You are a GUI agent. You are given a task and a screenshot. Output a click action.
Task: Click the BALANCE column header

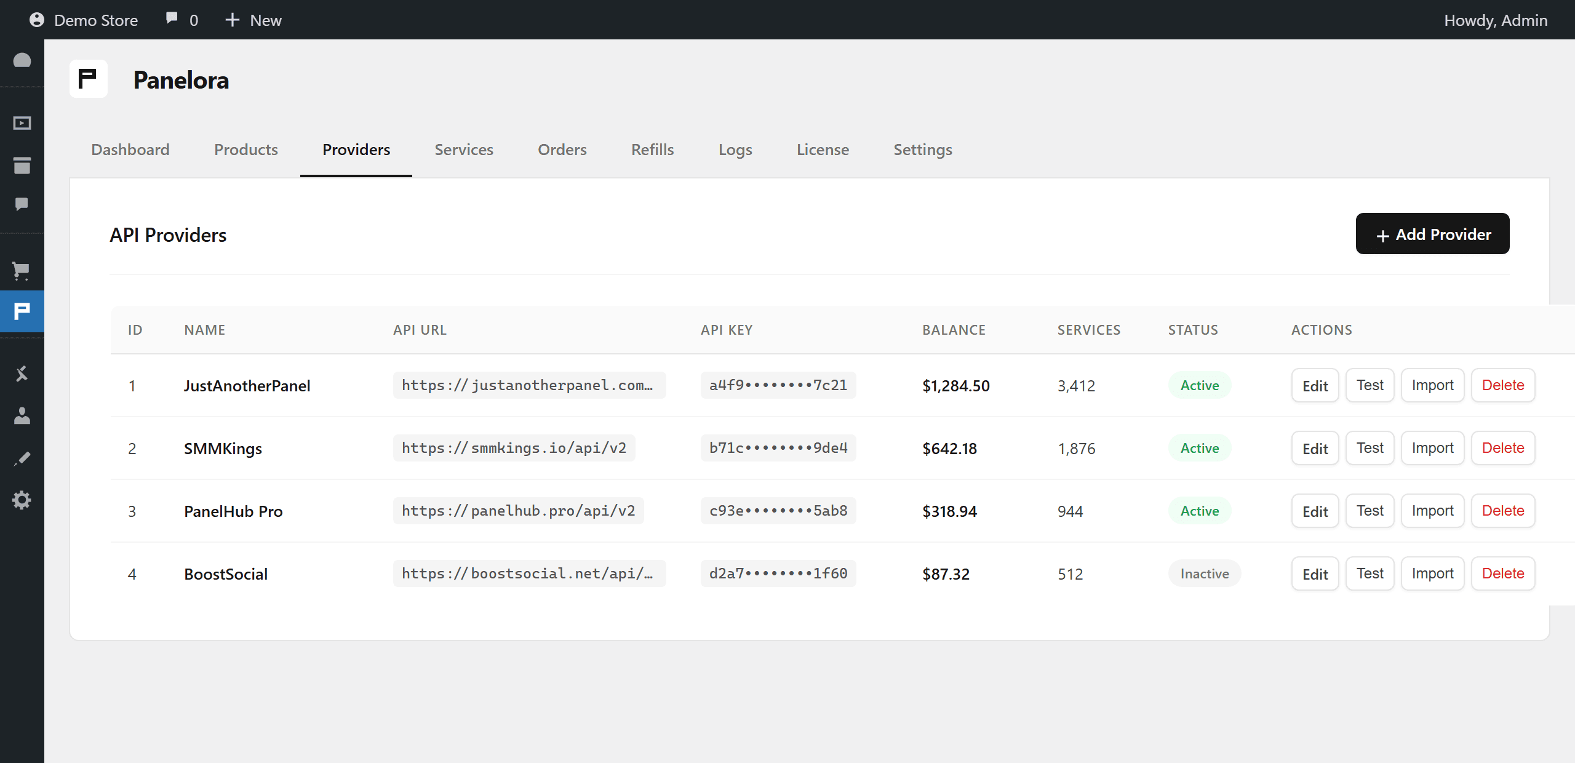click(x=954, y=330)
